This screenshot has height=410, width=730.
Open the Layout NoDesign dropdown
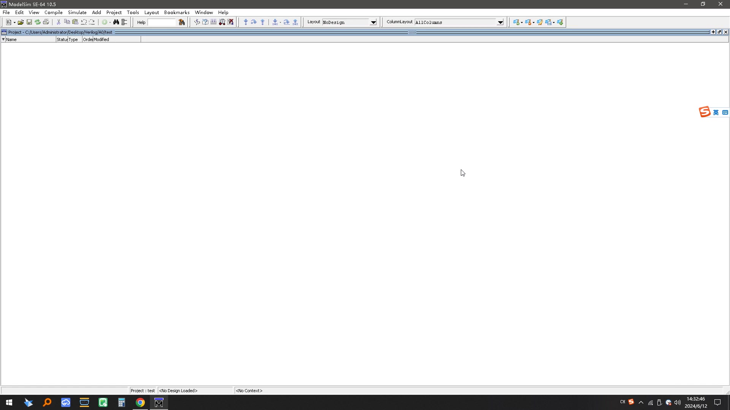point(373,22)
